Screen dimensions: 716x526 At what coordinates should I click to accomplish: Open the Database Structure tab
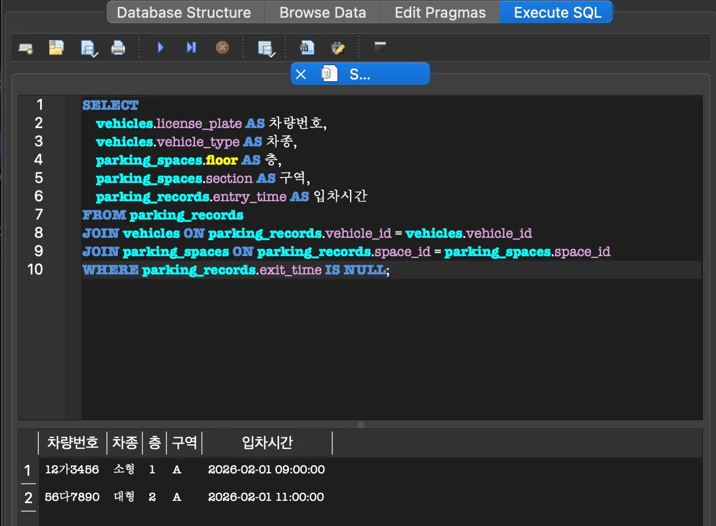click(184, 12)
